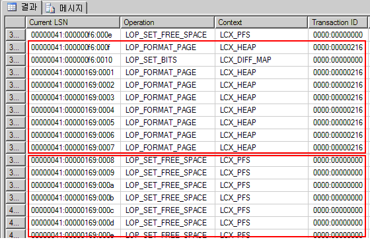The width and height of the screenshot is (370, 240).
Task: Select LSN cell 00000041:00000169:000c
Action: click(73, 210)
